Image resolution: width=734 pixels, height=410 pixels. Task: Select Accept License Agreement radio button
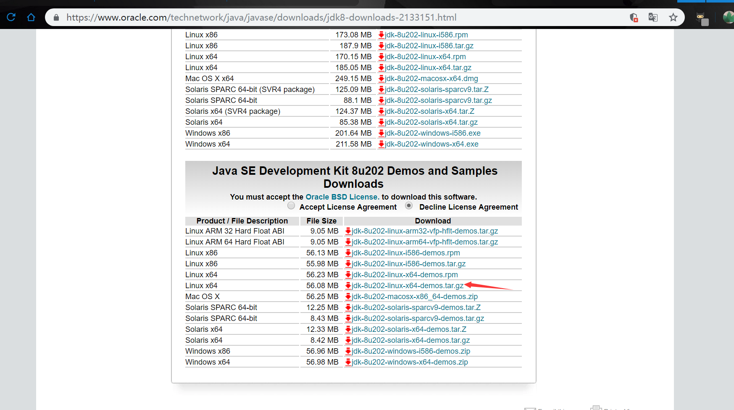click(291, 206)
